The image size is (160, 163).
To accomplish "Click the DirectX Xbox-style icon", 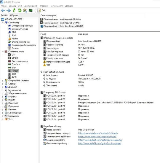I will [6, 100].
